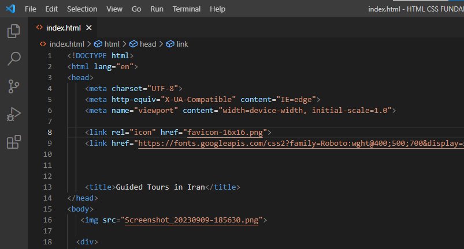Click the VS Code logo icon
This screenshot has height=249, width=464.
click(x=10, y=9)
